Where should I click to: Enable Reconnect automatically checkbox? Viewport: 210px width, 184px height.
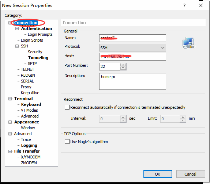[67, 107]
